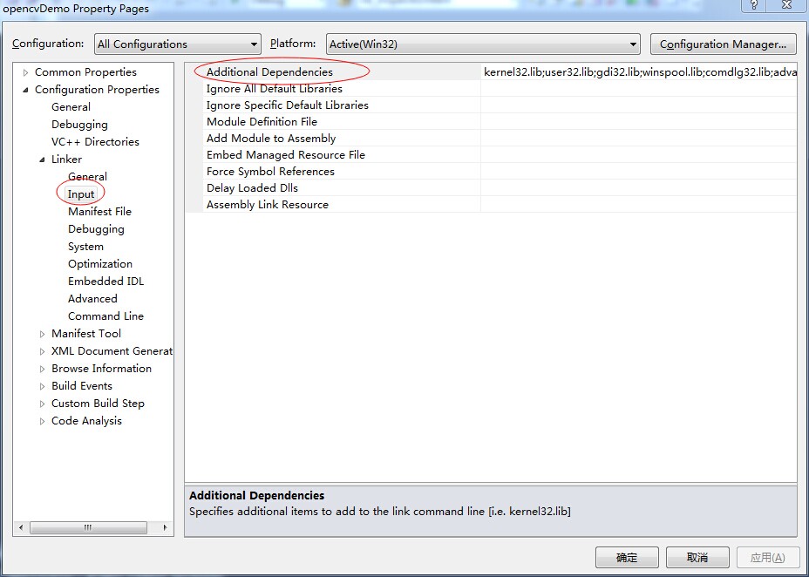This screenshot has height=577, width=809.
Task: Click the Module Definition File value cell
Action: [639, 122]
